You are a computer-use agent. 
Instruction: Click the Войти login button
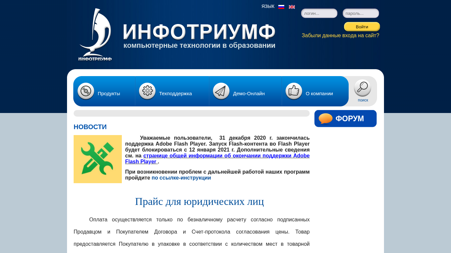point(362,27)
